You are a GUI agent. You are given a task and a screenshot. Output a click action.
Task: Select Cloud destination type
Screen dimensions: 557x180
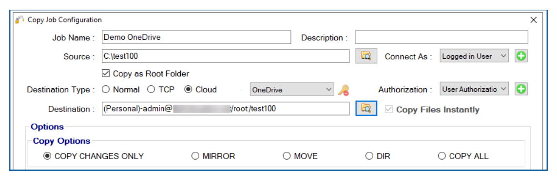coord(188,90)
